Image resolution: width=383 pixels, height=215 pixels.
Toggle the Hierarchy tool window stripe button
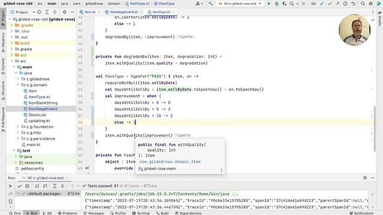pos(3,42)
